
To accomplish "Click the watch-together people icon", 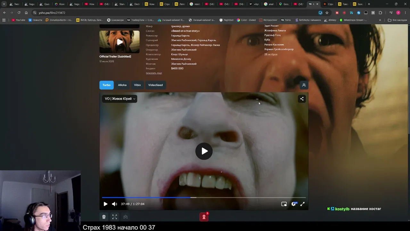I will click(304, 85).
